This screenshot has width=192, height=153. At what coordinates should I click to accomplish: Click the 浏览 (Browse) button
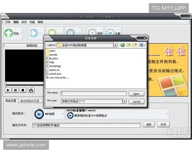pyautogui.click(x=149, y=125)
